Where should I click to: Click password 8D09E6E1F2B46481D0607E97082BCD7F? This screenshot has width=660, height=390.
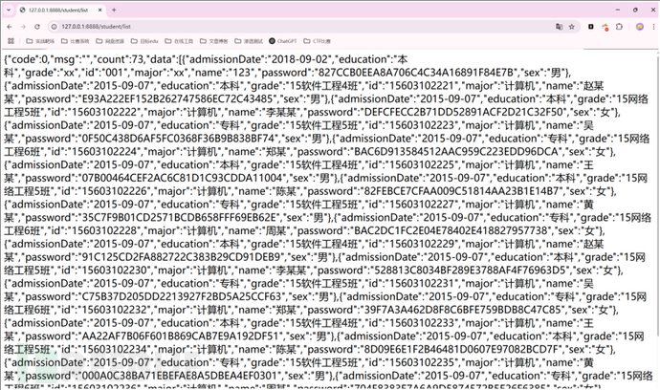click(x=462, y=349)
